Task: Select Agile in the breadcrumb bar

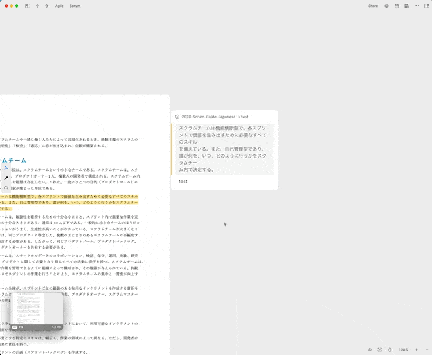Action: coord(59,6)
